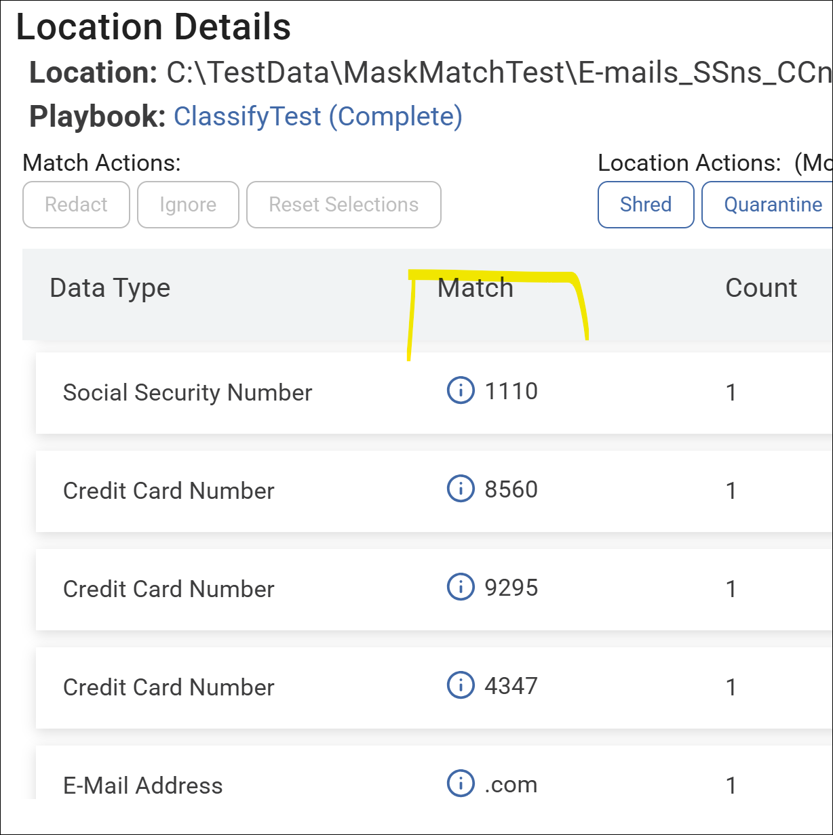
Task: Sort by the Match column header
Action: [476, 288]
